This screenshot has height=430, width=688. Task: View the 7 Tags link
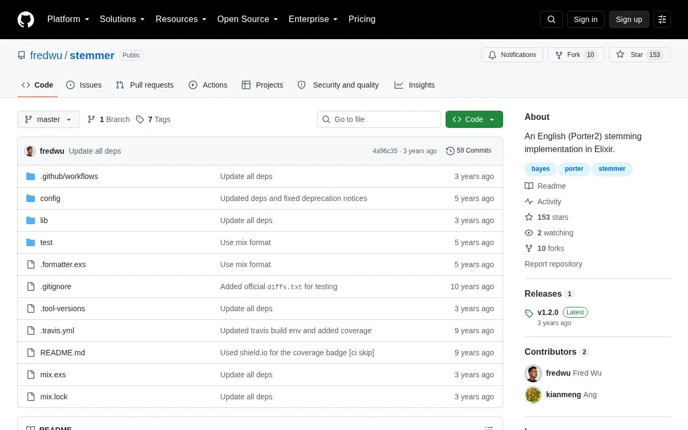click(153, 119)
